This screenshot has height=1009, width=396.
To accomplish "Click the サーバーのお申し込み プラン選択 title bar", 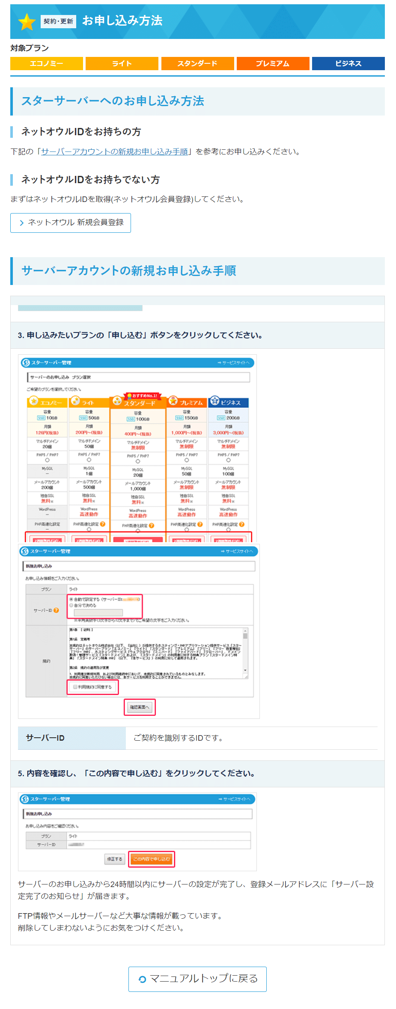I will (x=138, y=377).
